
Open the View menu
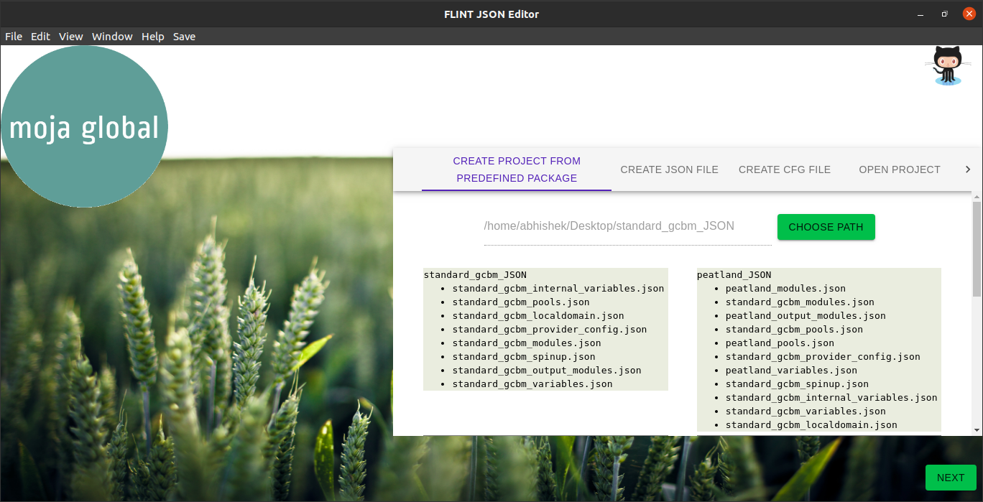(70, 37)
